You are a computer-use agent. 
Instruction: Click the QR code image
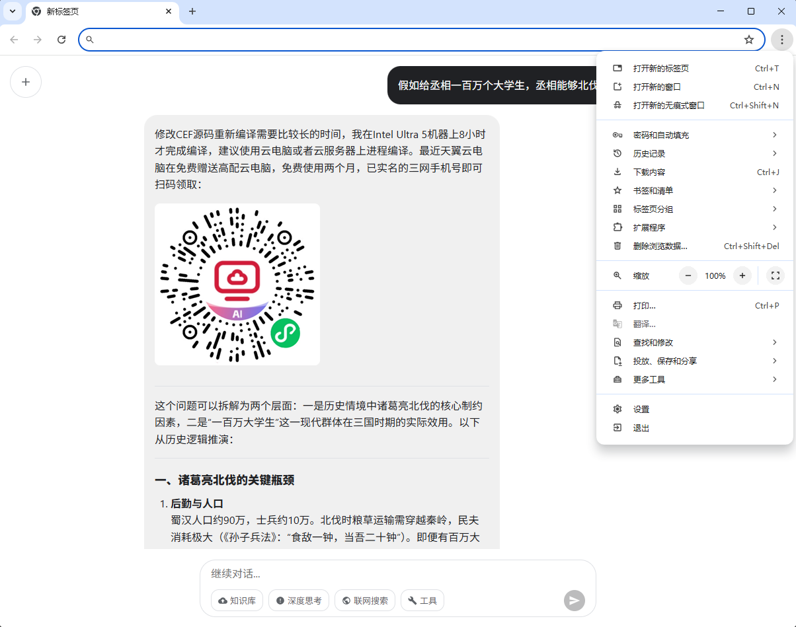tap(237, 284)
